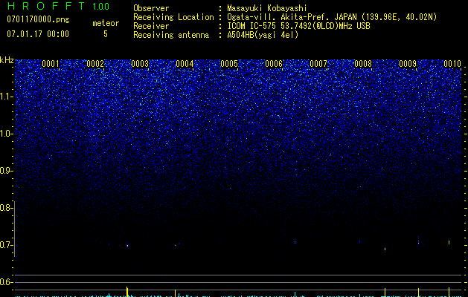The width and height of the screenshot is (468, 297).
Task: Click time marker 0003
Action: pos(140,64)
